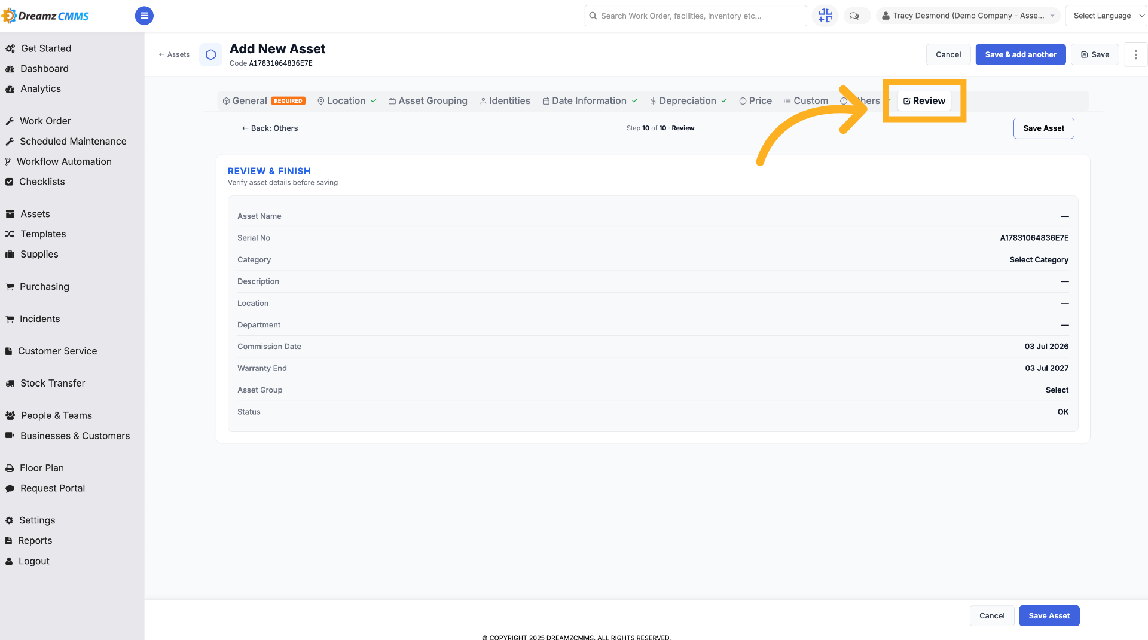Expand the Tracy Desmond account dropdown
This screenshot has width=1148, height=640.
(968, 16)
